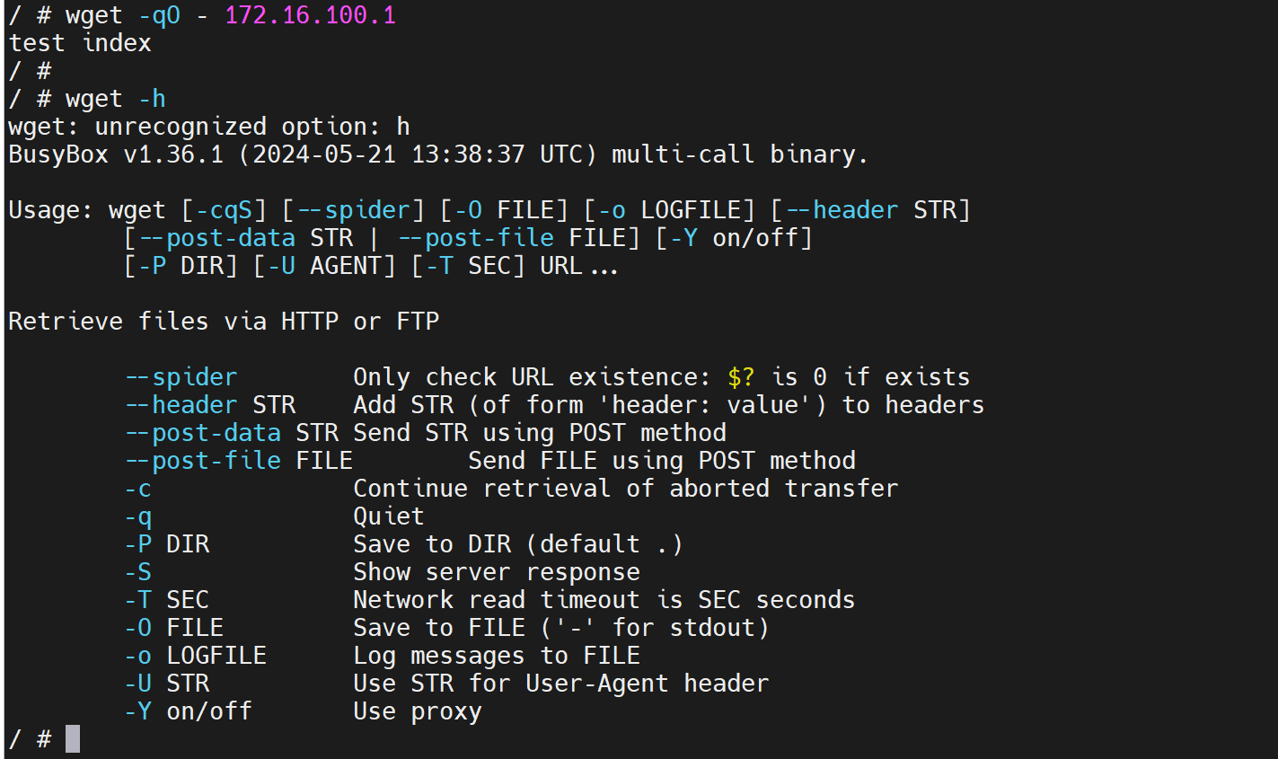Image resolution: width=1278 pixels, height=759 pixels.
Task: Click the "test index" output line
Action: point(80,43)
